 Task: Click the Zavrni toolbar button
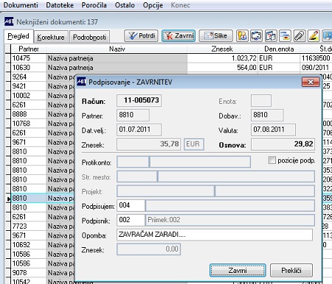coord(179,36)
